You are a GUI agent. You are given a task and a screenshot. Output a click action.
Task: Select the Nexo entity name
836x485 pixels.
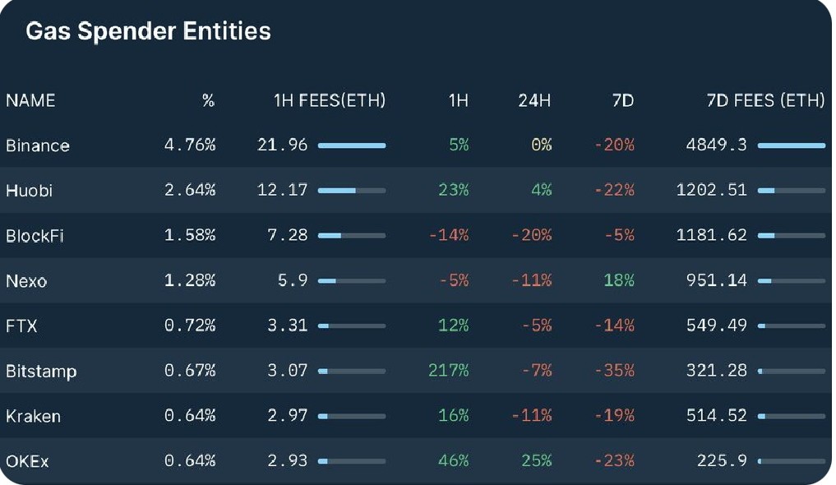point(26,281)
